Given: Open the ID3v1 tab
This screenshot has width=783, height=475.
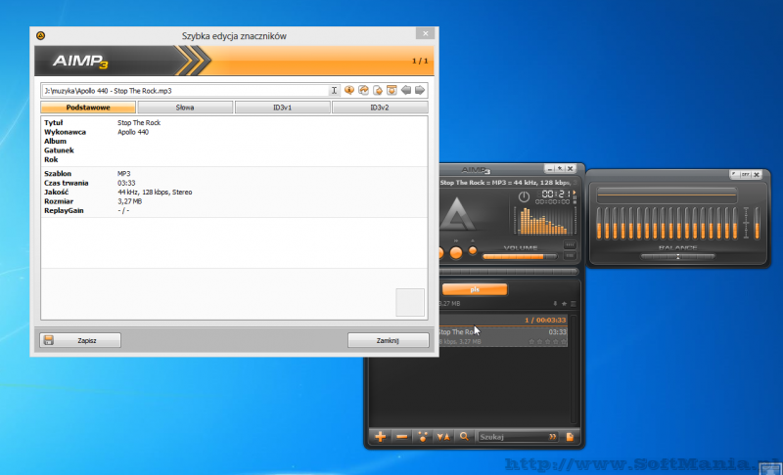Looking at the screenshot, I should [x=282, y=108].
